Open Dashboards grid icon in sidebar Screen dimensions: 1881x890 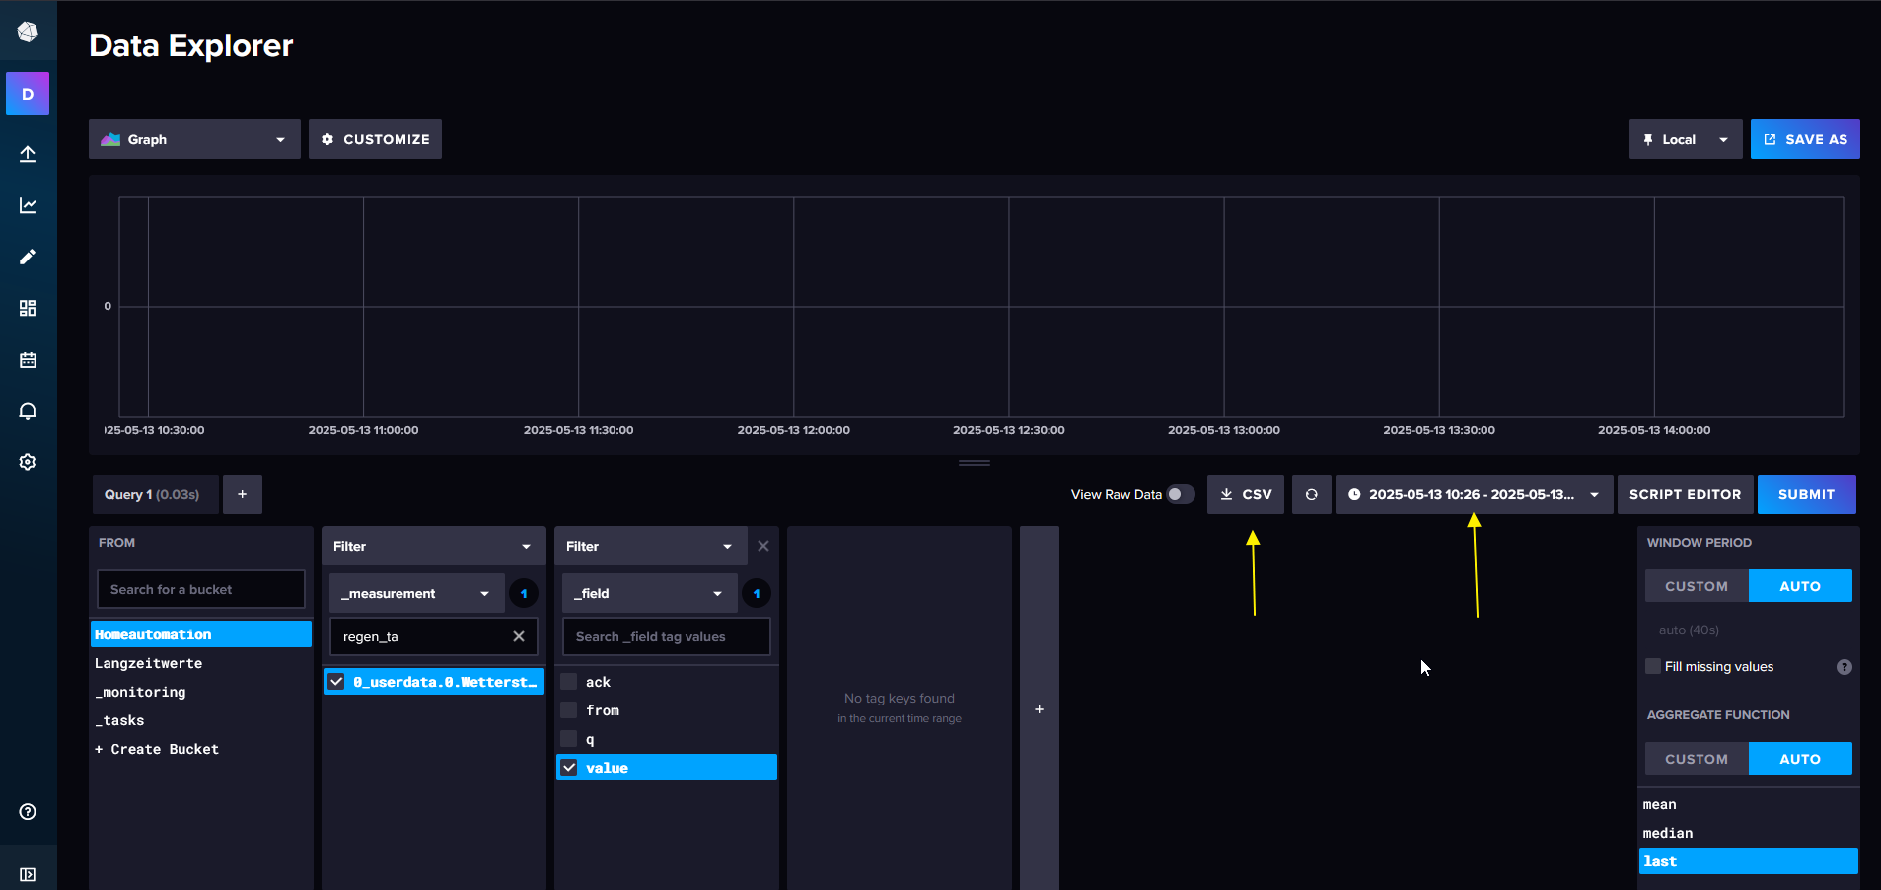(28, 308)
